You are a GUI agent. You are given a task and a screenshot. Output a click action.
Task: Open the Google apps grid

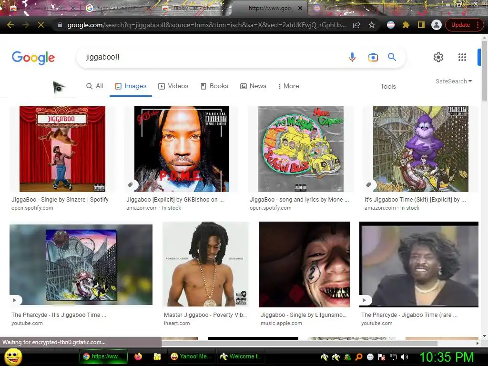tap(462, 57)
